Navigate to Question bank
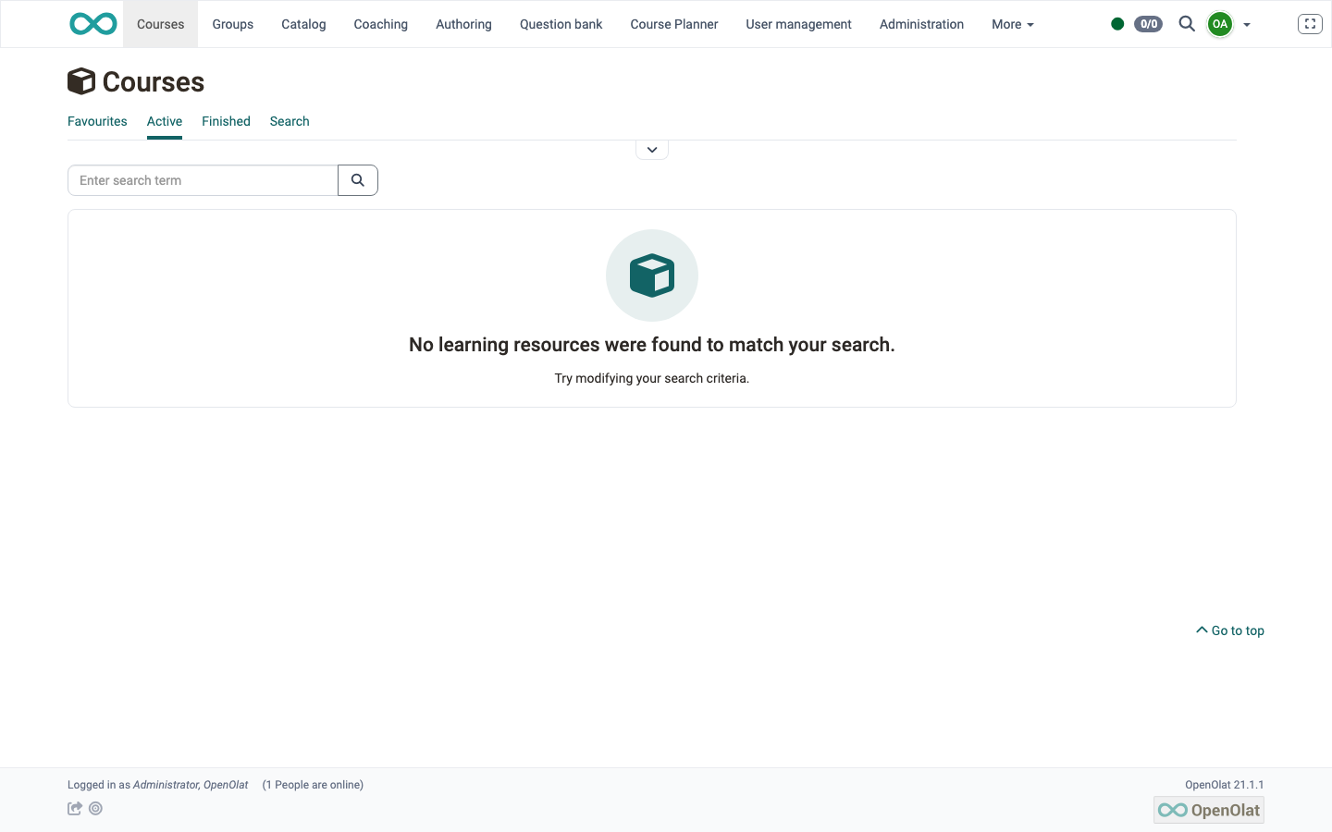The width and height of the screenshot is (1332, 832). [x=561, y=24]
